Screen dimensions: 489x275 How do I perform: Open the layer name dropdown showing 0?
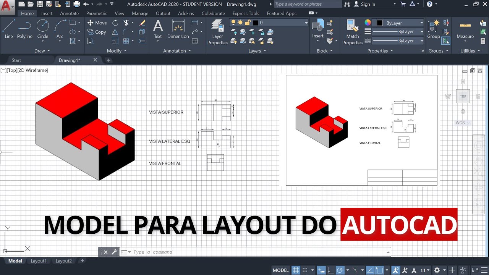(269, 23)
